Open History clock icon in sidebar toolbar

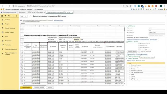tap(9, 16)
